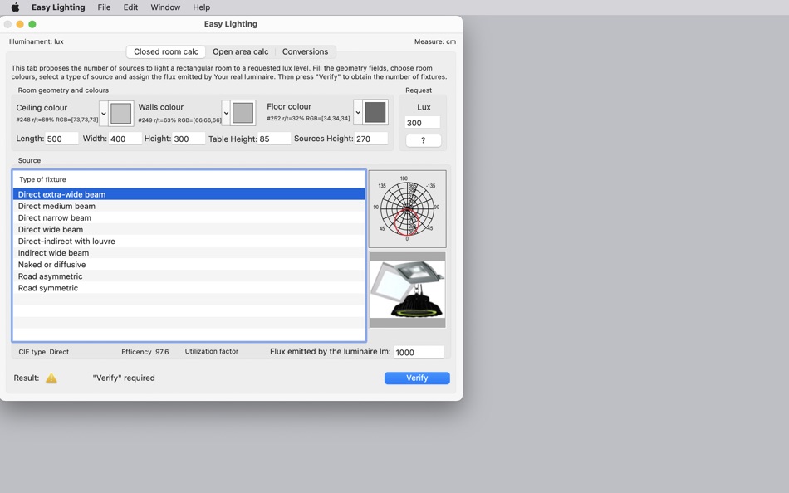Click the Lux request input field
789x493 pixels.
(422, 123)
